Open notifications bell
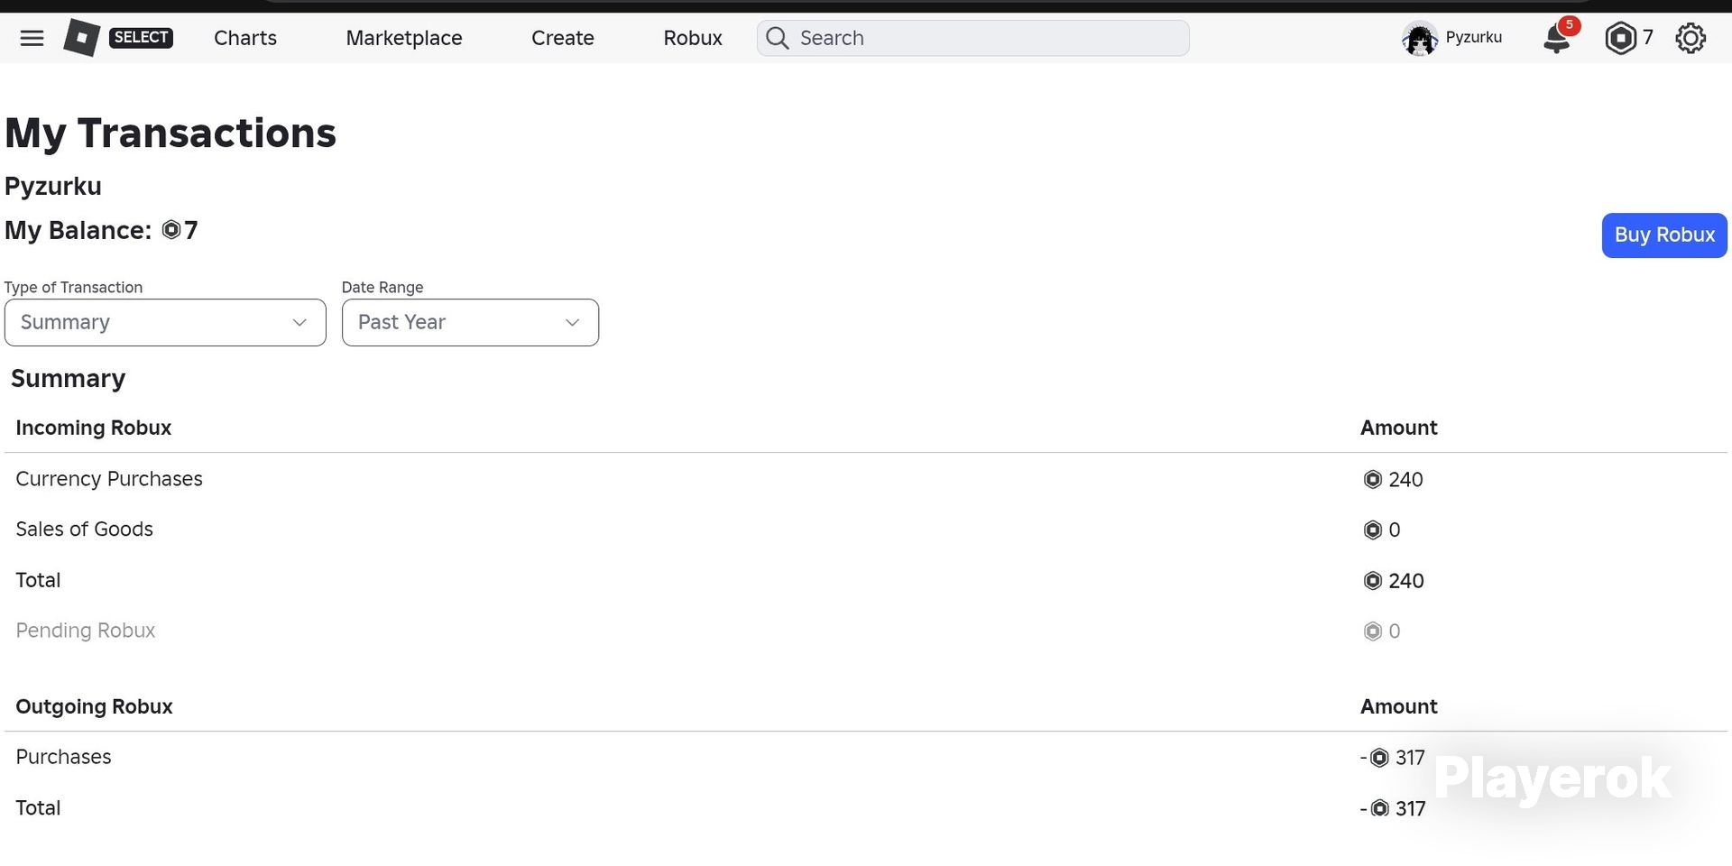 click(x=1558, y=38)
